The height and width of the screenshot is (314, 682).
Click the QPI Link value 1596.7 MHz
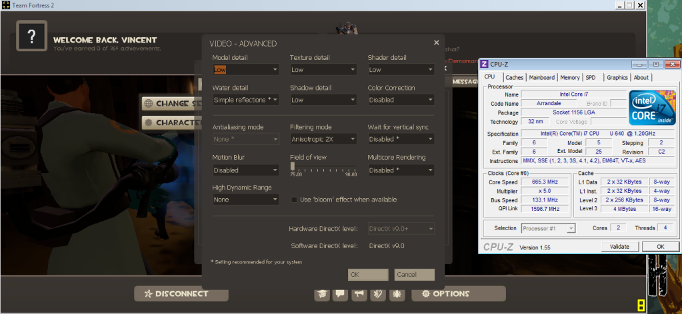pos(544,209)
